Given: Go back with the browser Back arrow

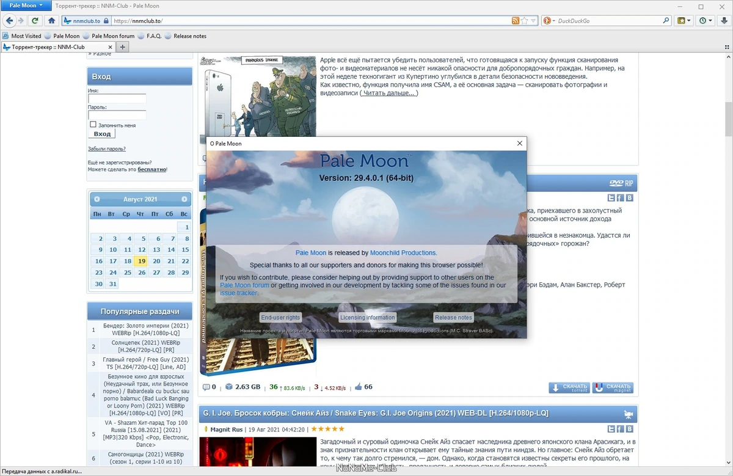Looking at the screenshot, I should tap(9, 20).
